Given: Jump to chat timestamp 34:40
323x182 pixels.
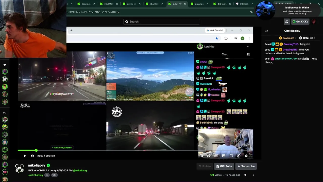Looking at the screenshot, I should (268, 44).
